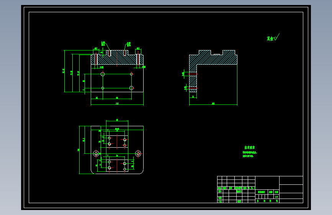Select the 60 hole-spacing dimension in front view
This screenshot has width=332, height=215.
117,98
